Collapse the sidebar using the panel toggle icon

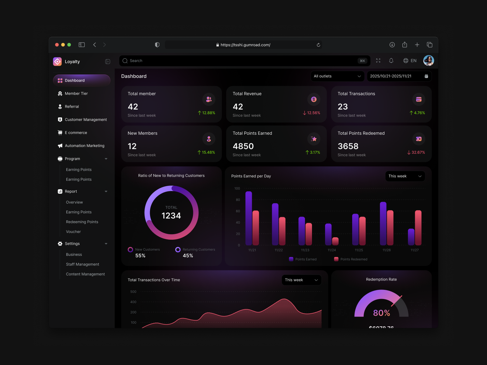pos(107,61)
